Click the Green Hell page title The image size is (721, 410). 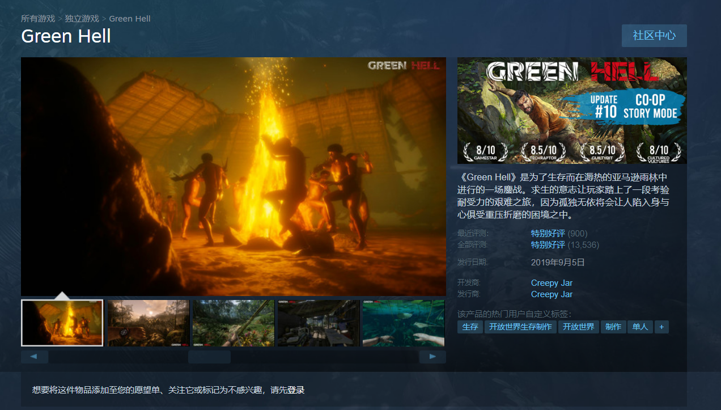point(66,36)
